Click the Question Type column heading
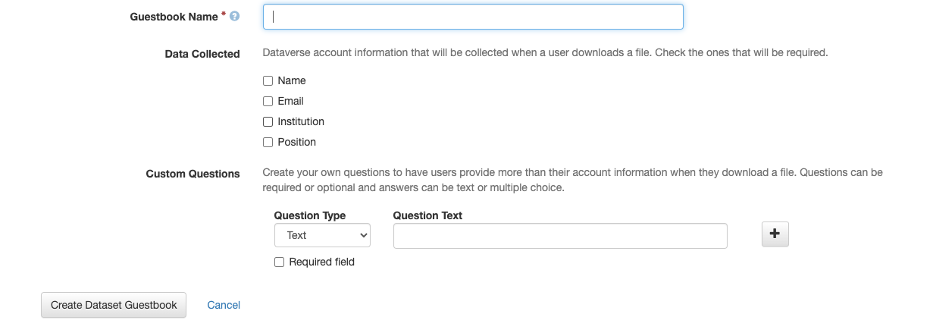Image resolution: width=933 pixels, height=333 pixels. click(309, 215)
